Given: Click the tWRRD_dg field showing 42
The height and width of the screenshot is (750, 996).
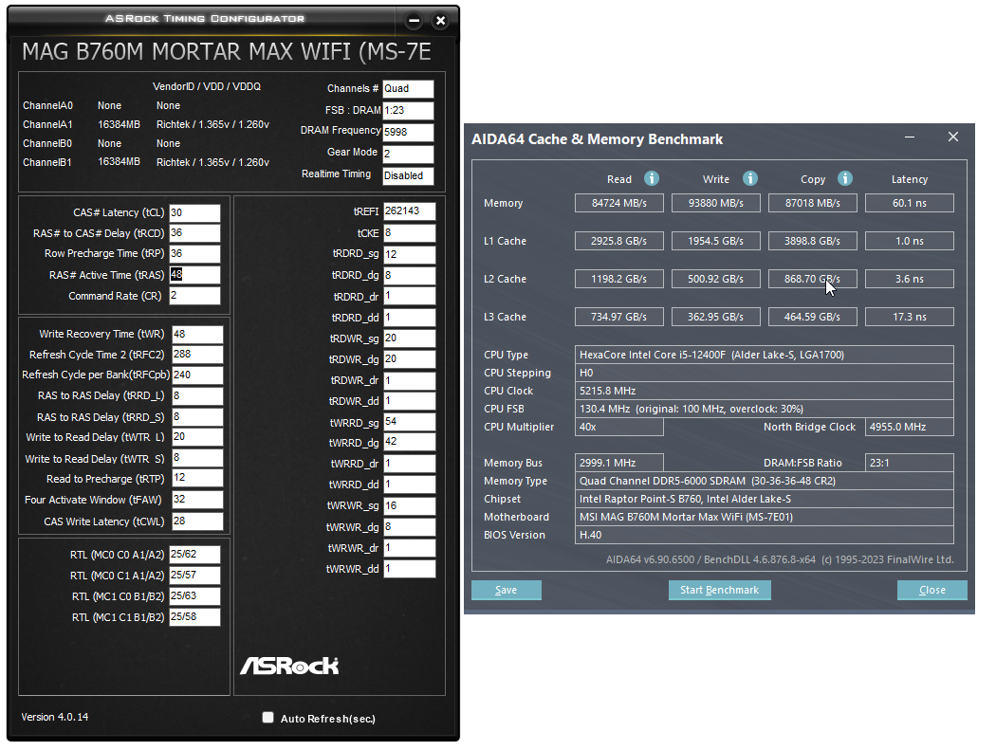Looking at the screenshot, I should 409,442.
